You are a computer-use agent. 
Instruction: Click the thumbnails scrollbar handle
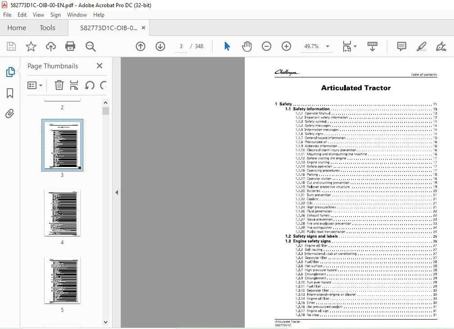pos(106,111)
